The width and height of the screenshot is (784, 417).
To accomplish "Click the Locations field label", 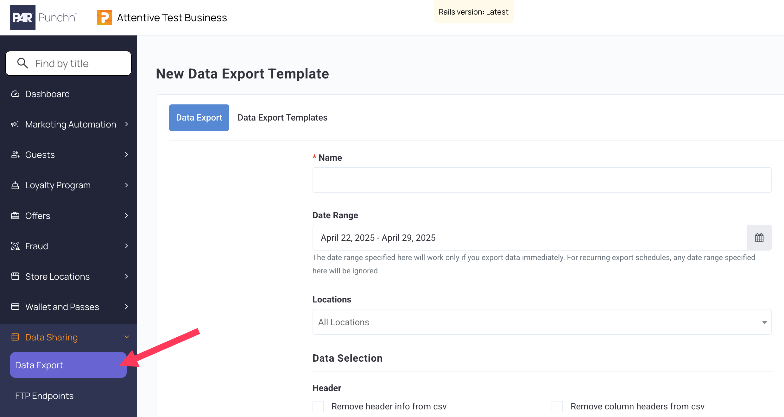I will point(332,299).
